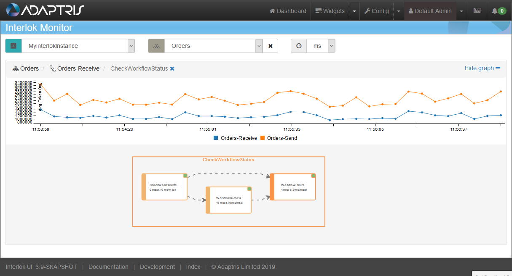Click the CheckWorkflowStatus container title
Screen dimensions: 512x276
click(228, 160)
